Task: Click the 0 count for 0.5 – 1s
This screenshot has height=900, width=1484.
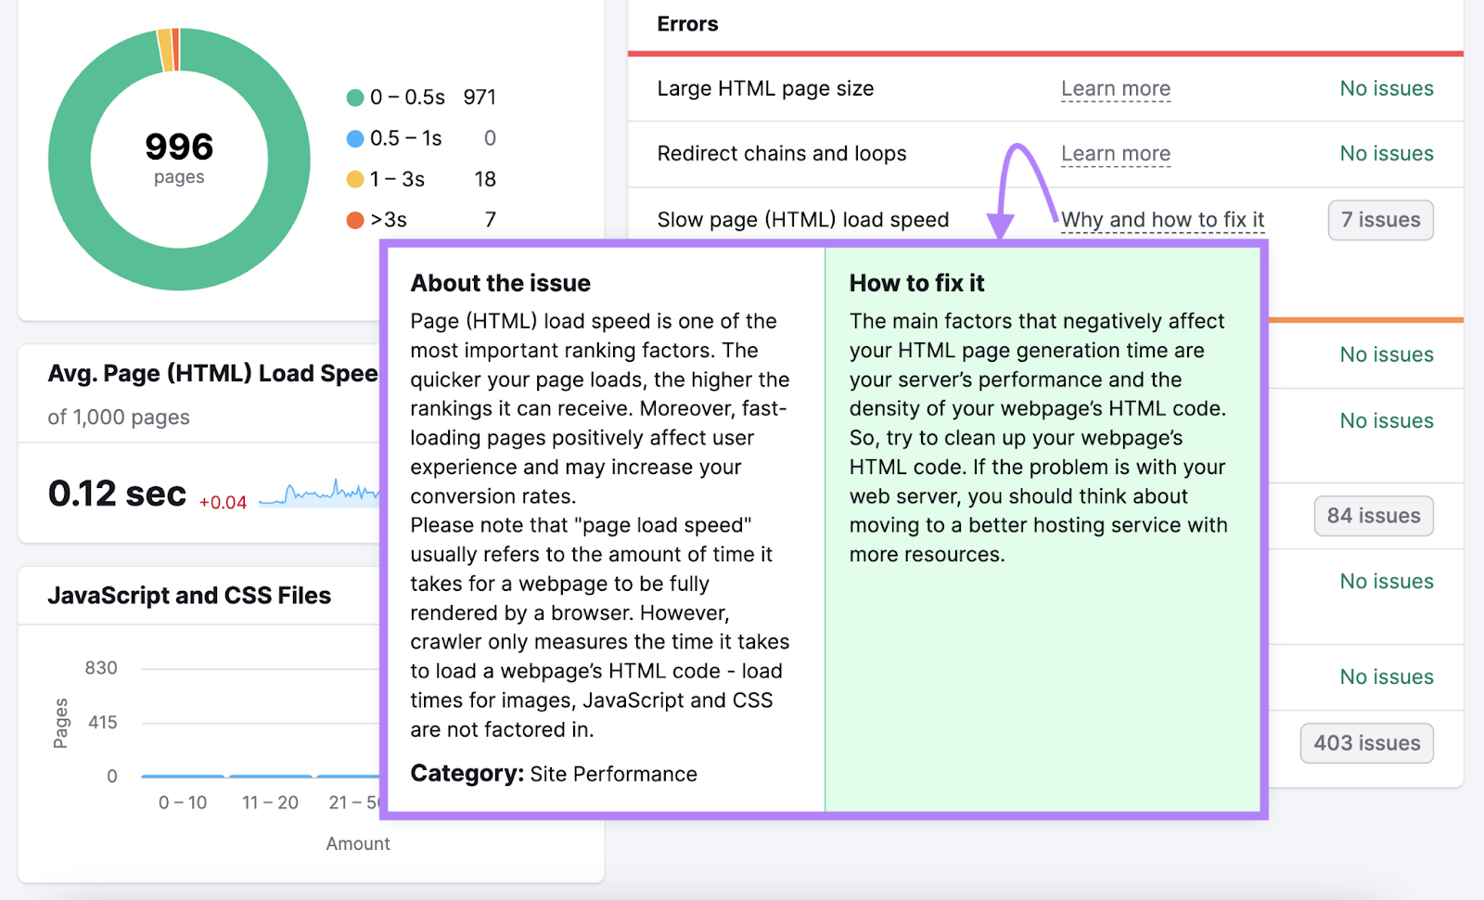Action: (490, 138)
